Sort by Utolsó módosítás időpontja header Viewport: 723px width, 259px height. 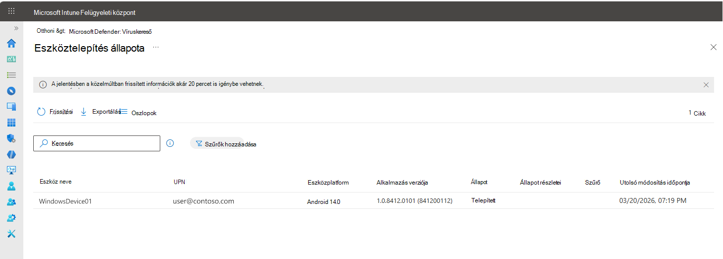655,183
